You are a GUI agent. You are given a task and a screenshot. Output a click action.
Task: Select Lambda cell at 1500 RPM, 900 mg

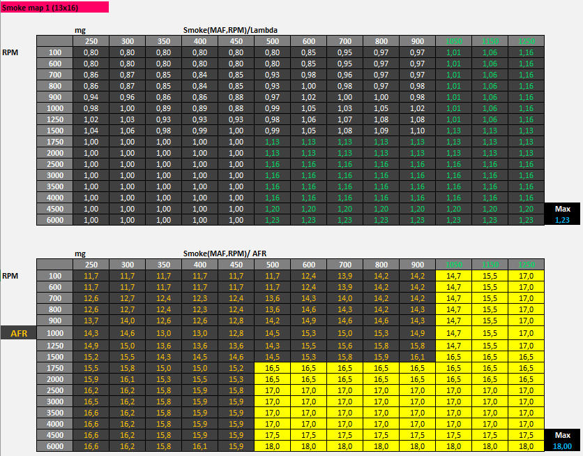pos(417,131)
